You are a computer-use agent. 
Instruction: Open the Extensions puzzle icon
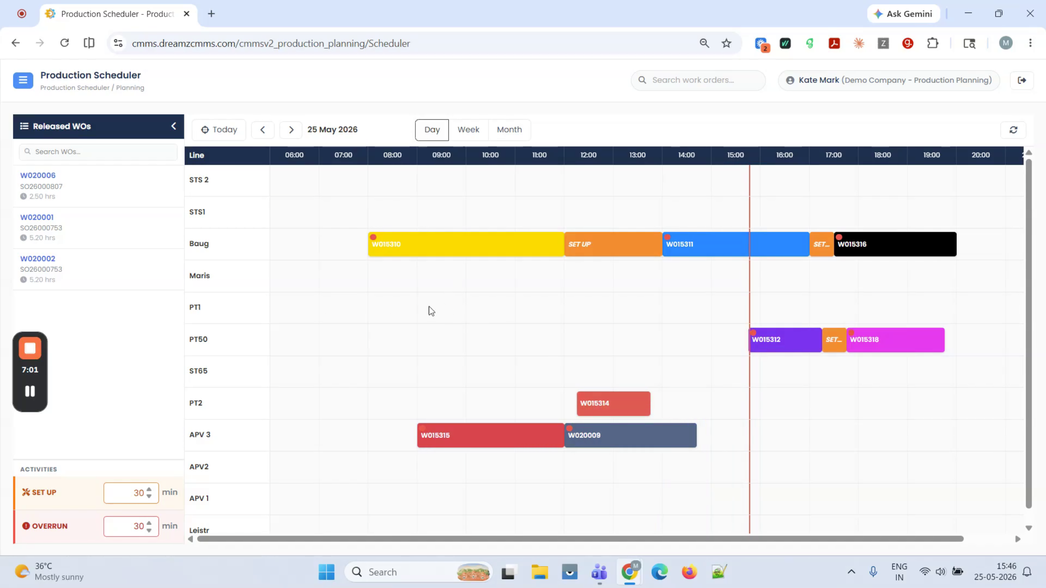coord(933,43)
